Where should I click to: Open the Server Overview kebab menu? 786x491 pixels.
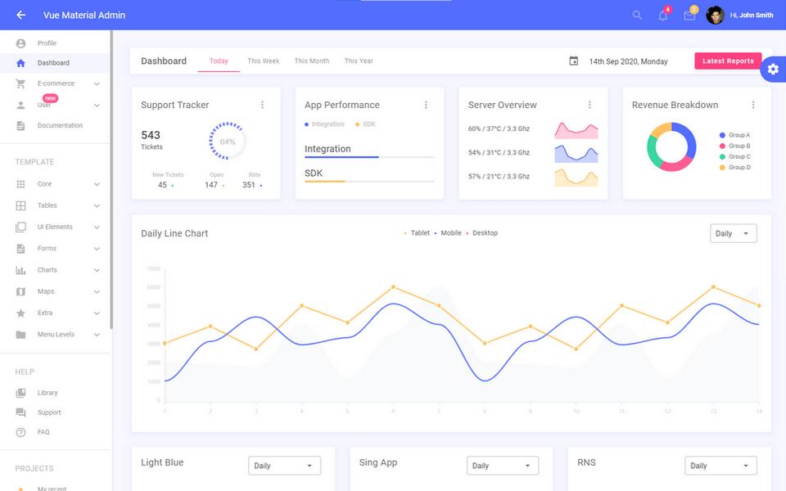(590, 105)
